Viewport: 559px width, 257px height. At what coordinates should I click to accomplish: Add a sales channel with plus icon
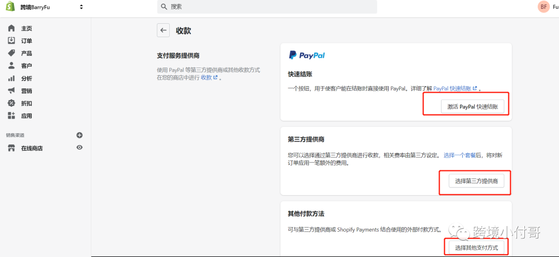pos(80,135)
